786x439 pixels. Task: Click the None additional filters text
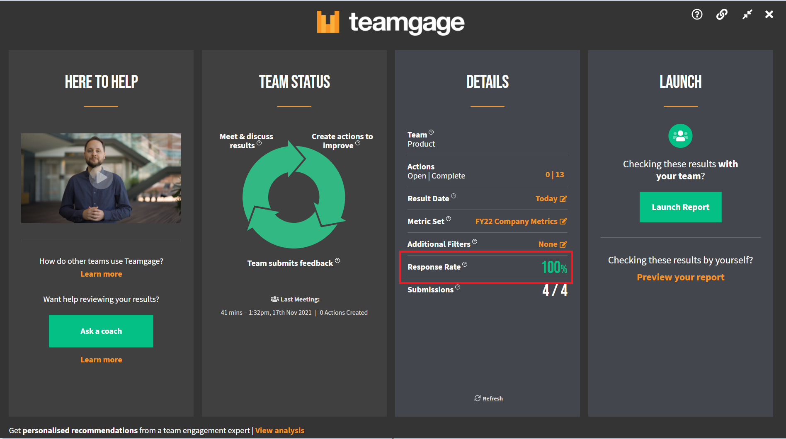pos(548,244)
